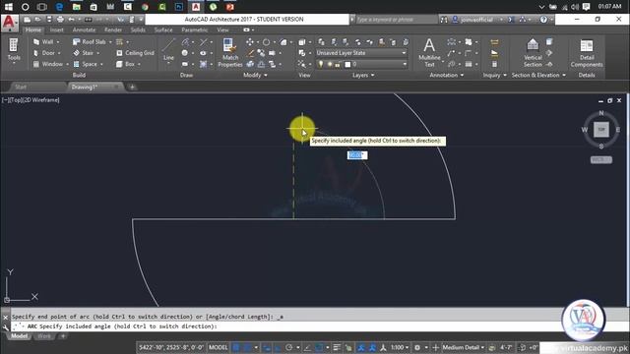Screen dimensions: 630x354
Task: Toggle annotation visibility icon in status bar
Action: (360, 347)
